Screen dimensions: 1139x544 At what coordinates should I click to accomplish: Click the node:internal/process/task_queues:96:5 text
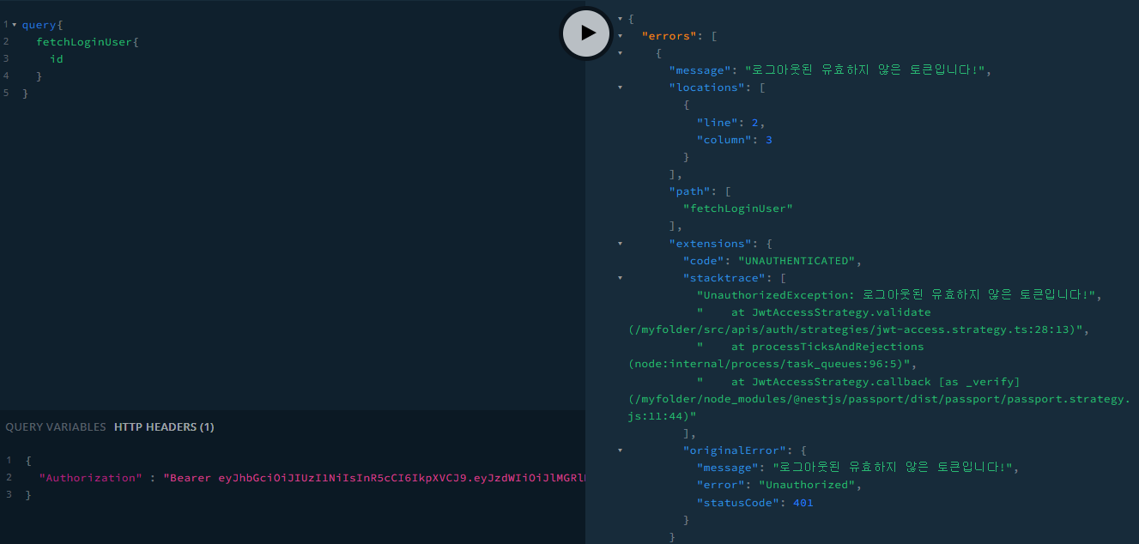774,364
